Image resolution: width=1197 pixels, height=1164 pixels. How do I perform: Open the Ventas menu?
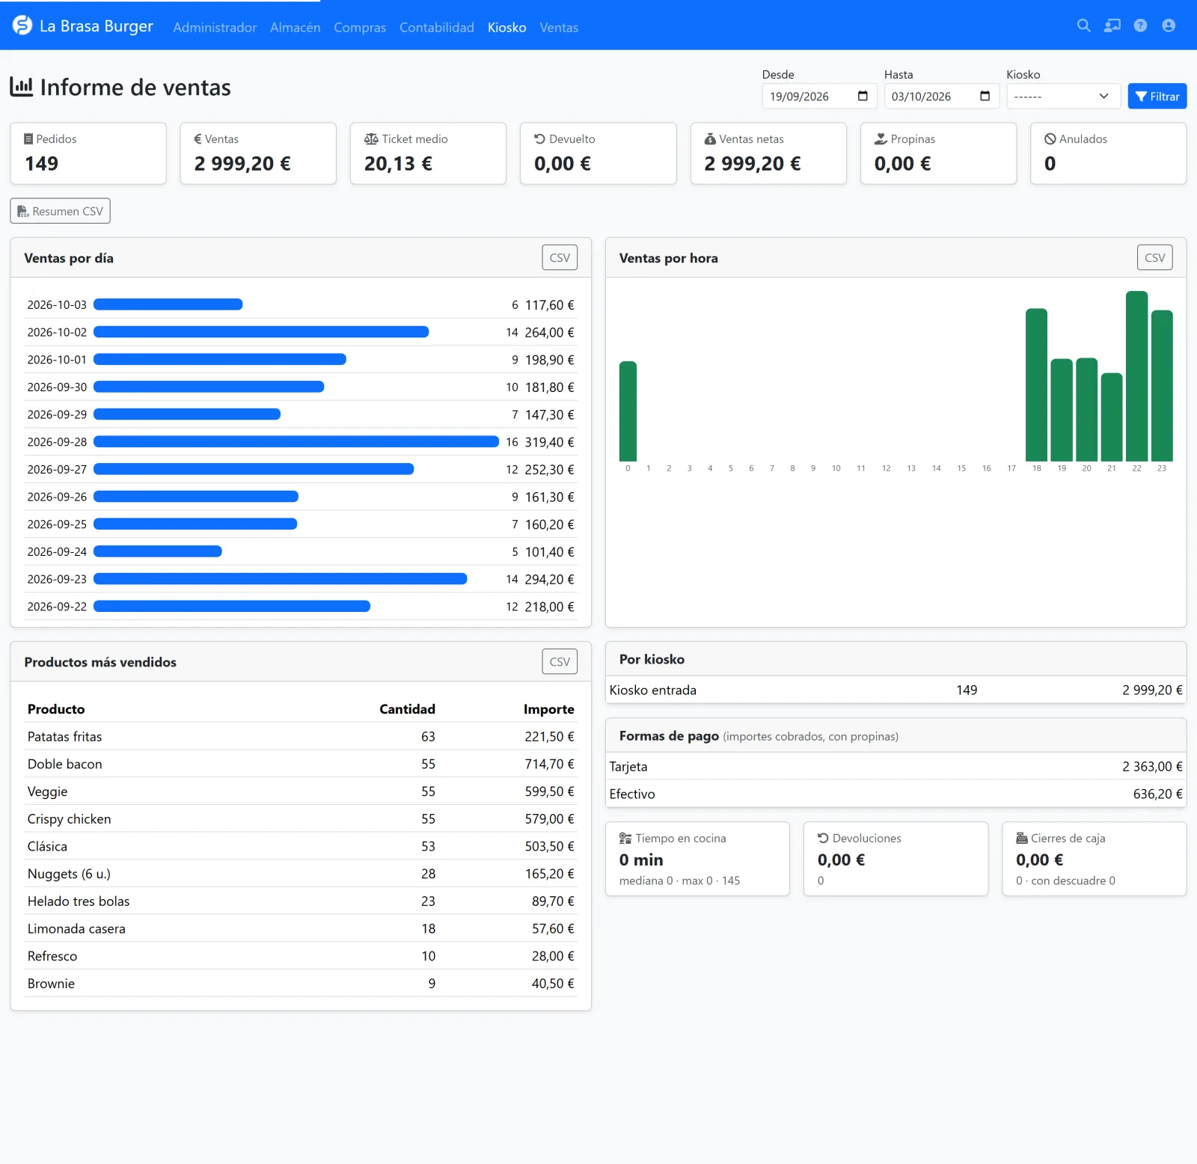559,28
